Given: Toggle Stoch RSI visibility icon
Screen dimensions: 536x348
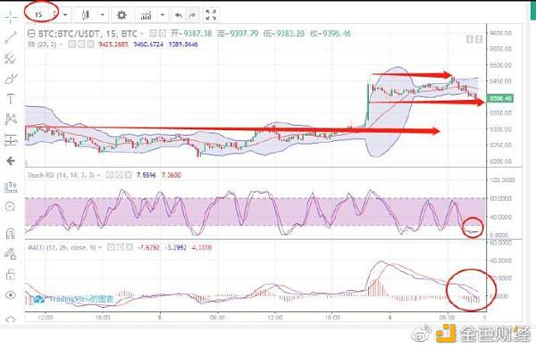Looking at the screenshot, I should click(x=110, y=175).
